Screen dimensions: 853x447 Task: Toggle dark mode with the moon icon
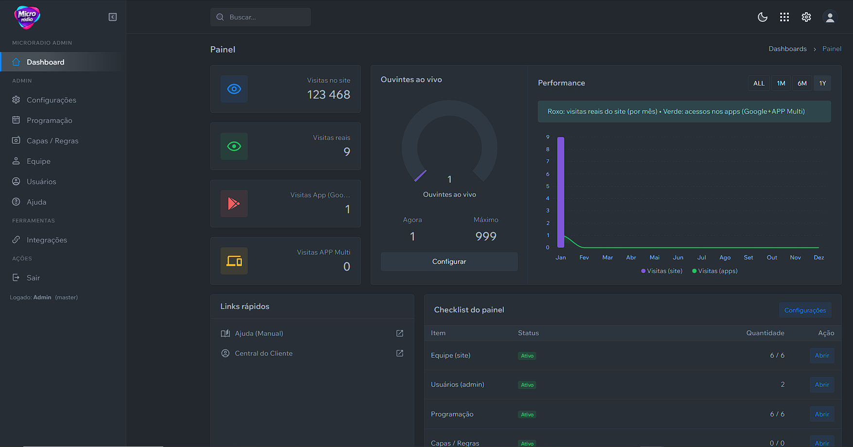(763, 17)
